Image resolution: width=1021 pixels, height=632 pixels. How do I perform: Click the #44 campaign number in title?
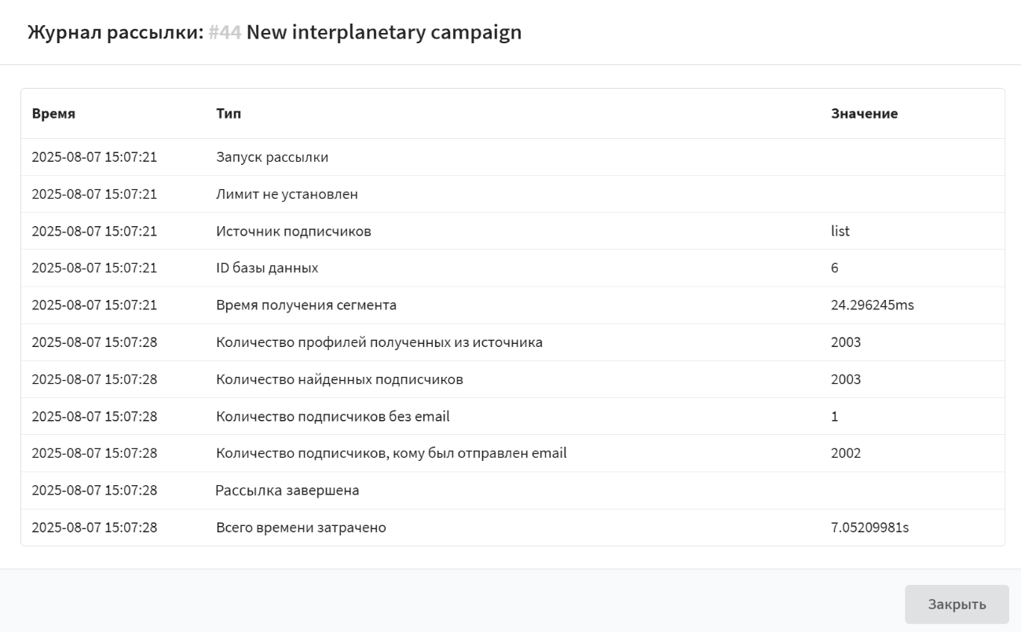(x=225, y=33)
